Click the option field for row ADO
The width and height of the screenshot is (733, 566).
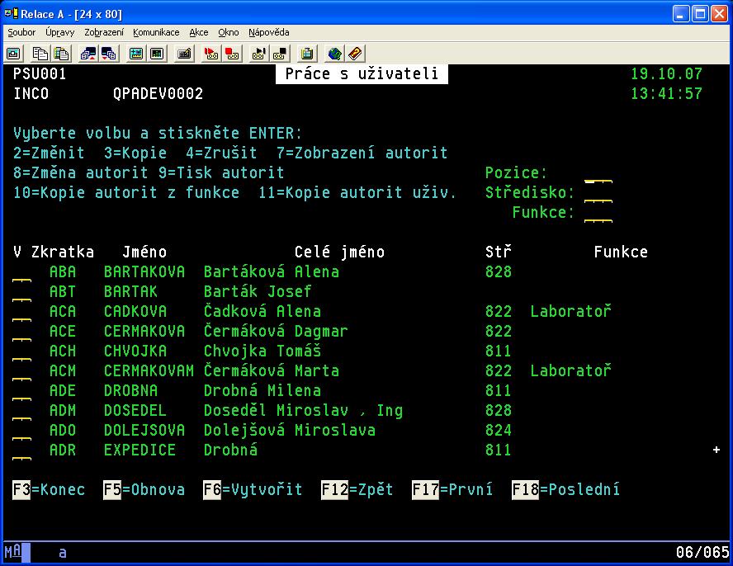(x=22, y=431)
